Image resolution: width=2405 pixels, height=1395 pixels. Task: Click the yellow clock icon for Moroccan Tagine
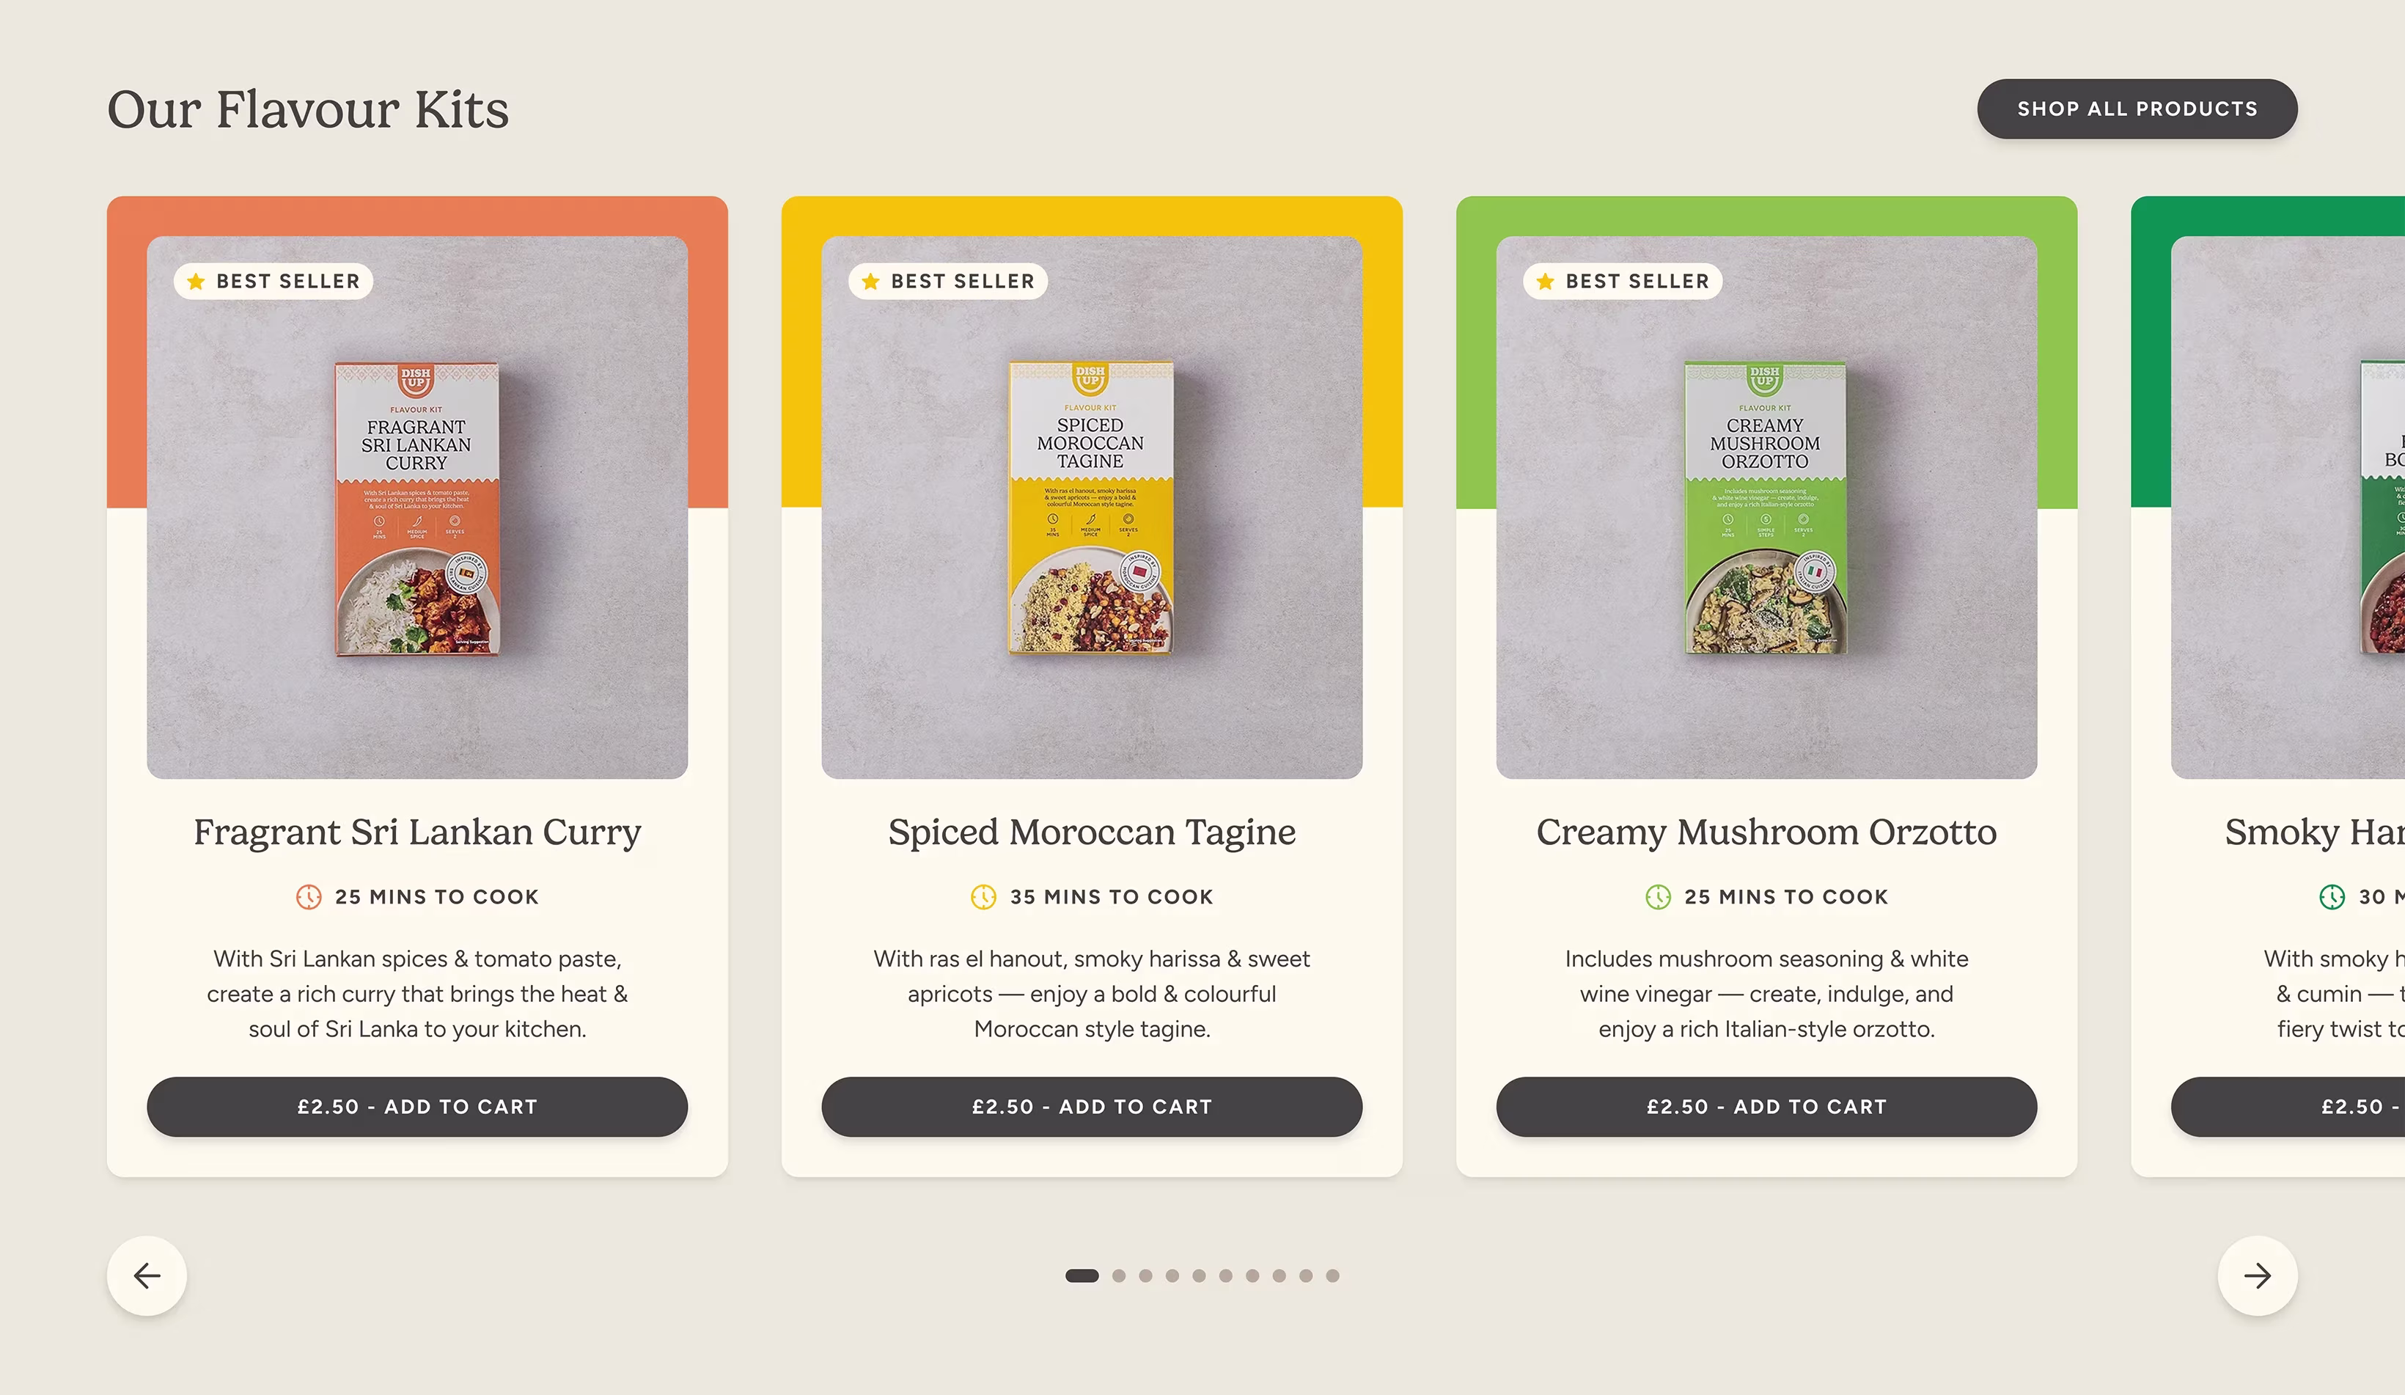[983, 896]
